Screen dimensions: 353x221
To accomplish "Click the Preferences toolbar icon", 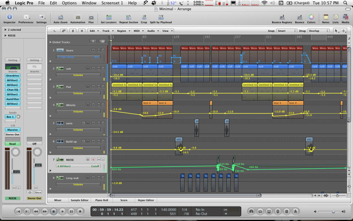I will pos(26,17).
